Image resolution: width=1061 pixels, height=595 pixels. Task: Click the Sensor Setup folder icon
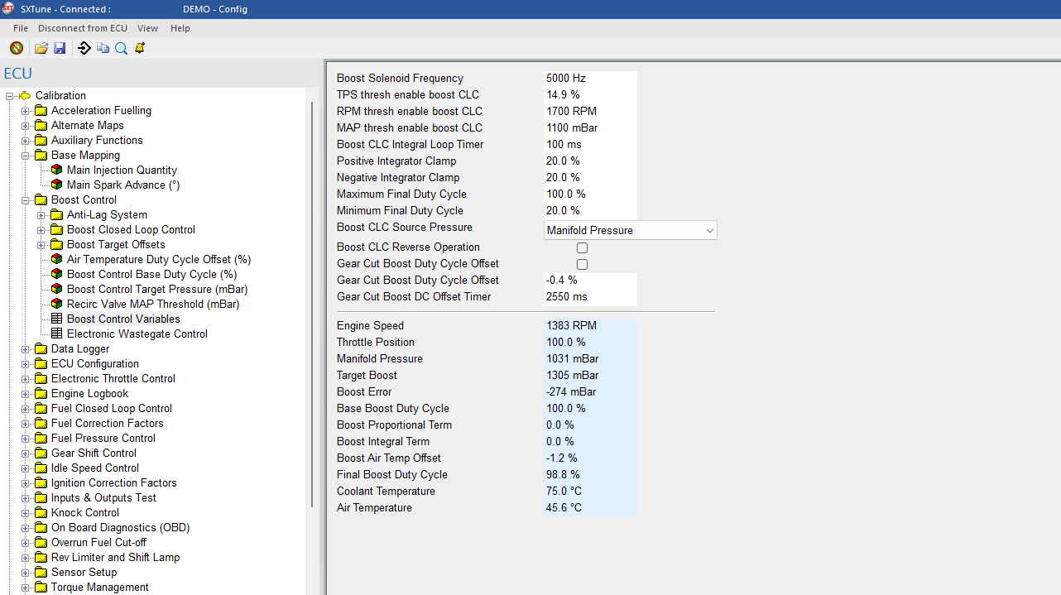click(41, 572)
